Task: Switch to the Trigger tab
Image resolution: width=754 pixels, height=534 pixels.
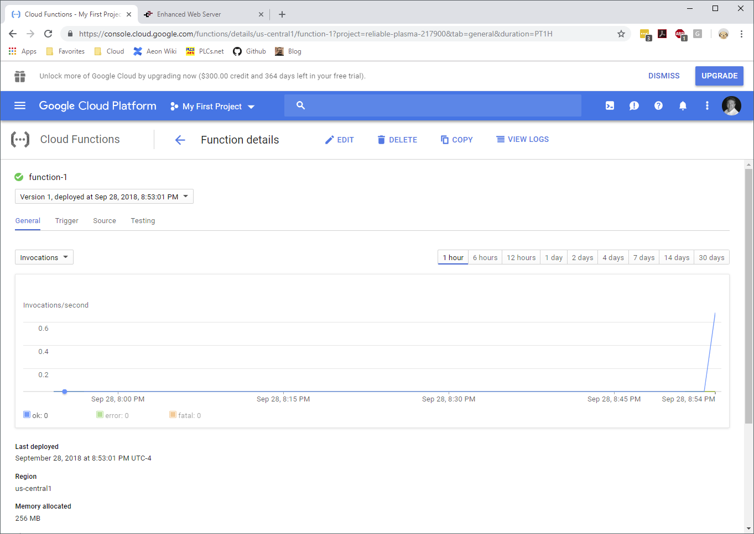Action: (67, 221)
